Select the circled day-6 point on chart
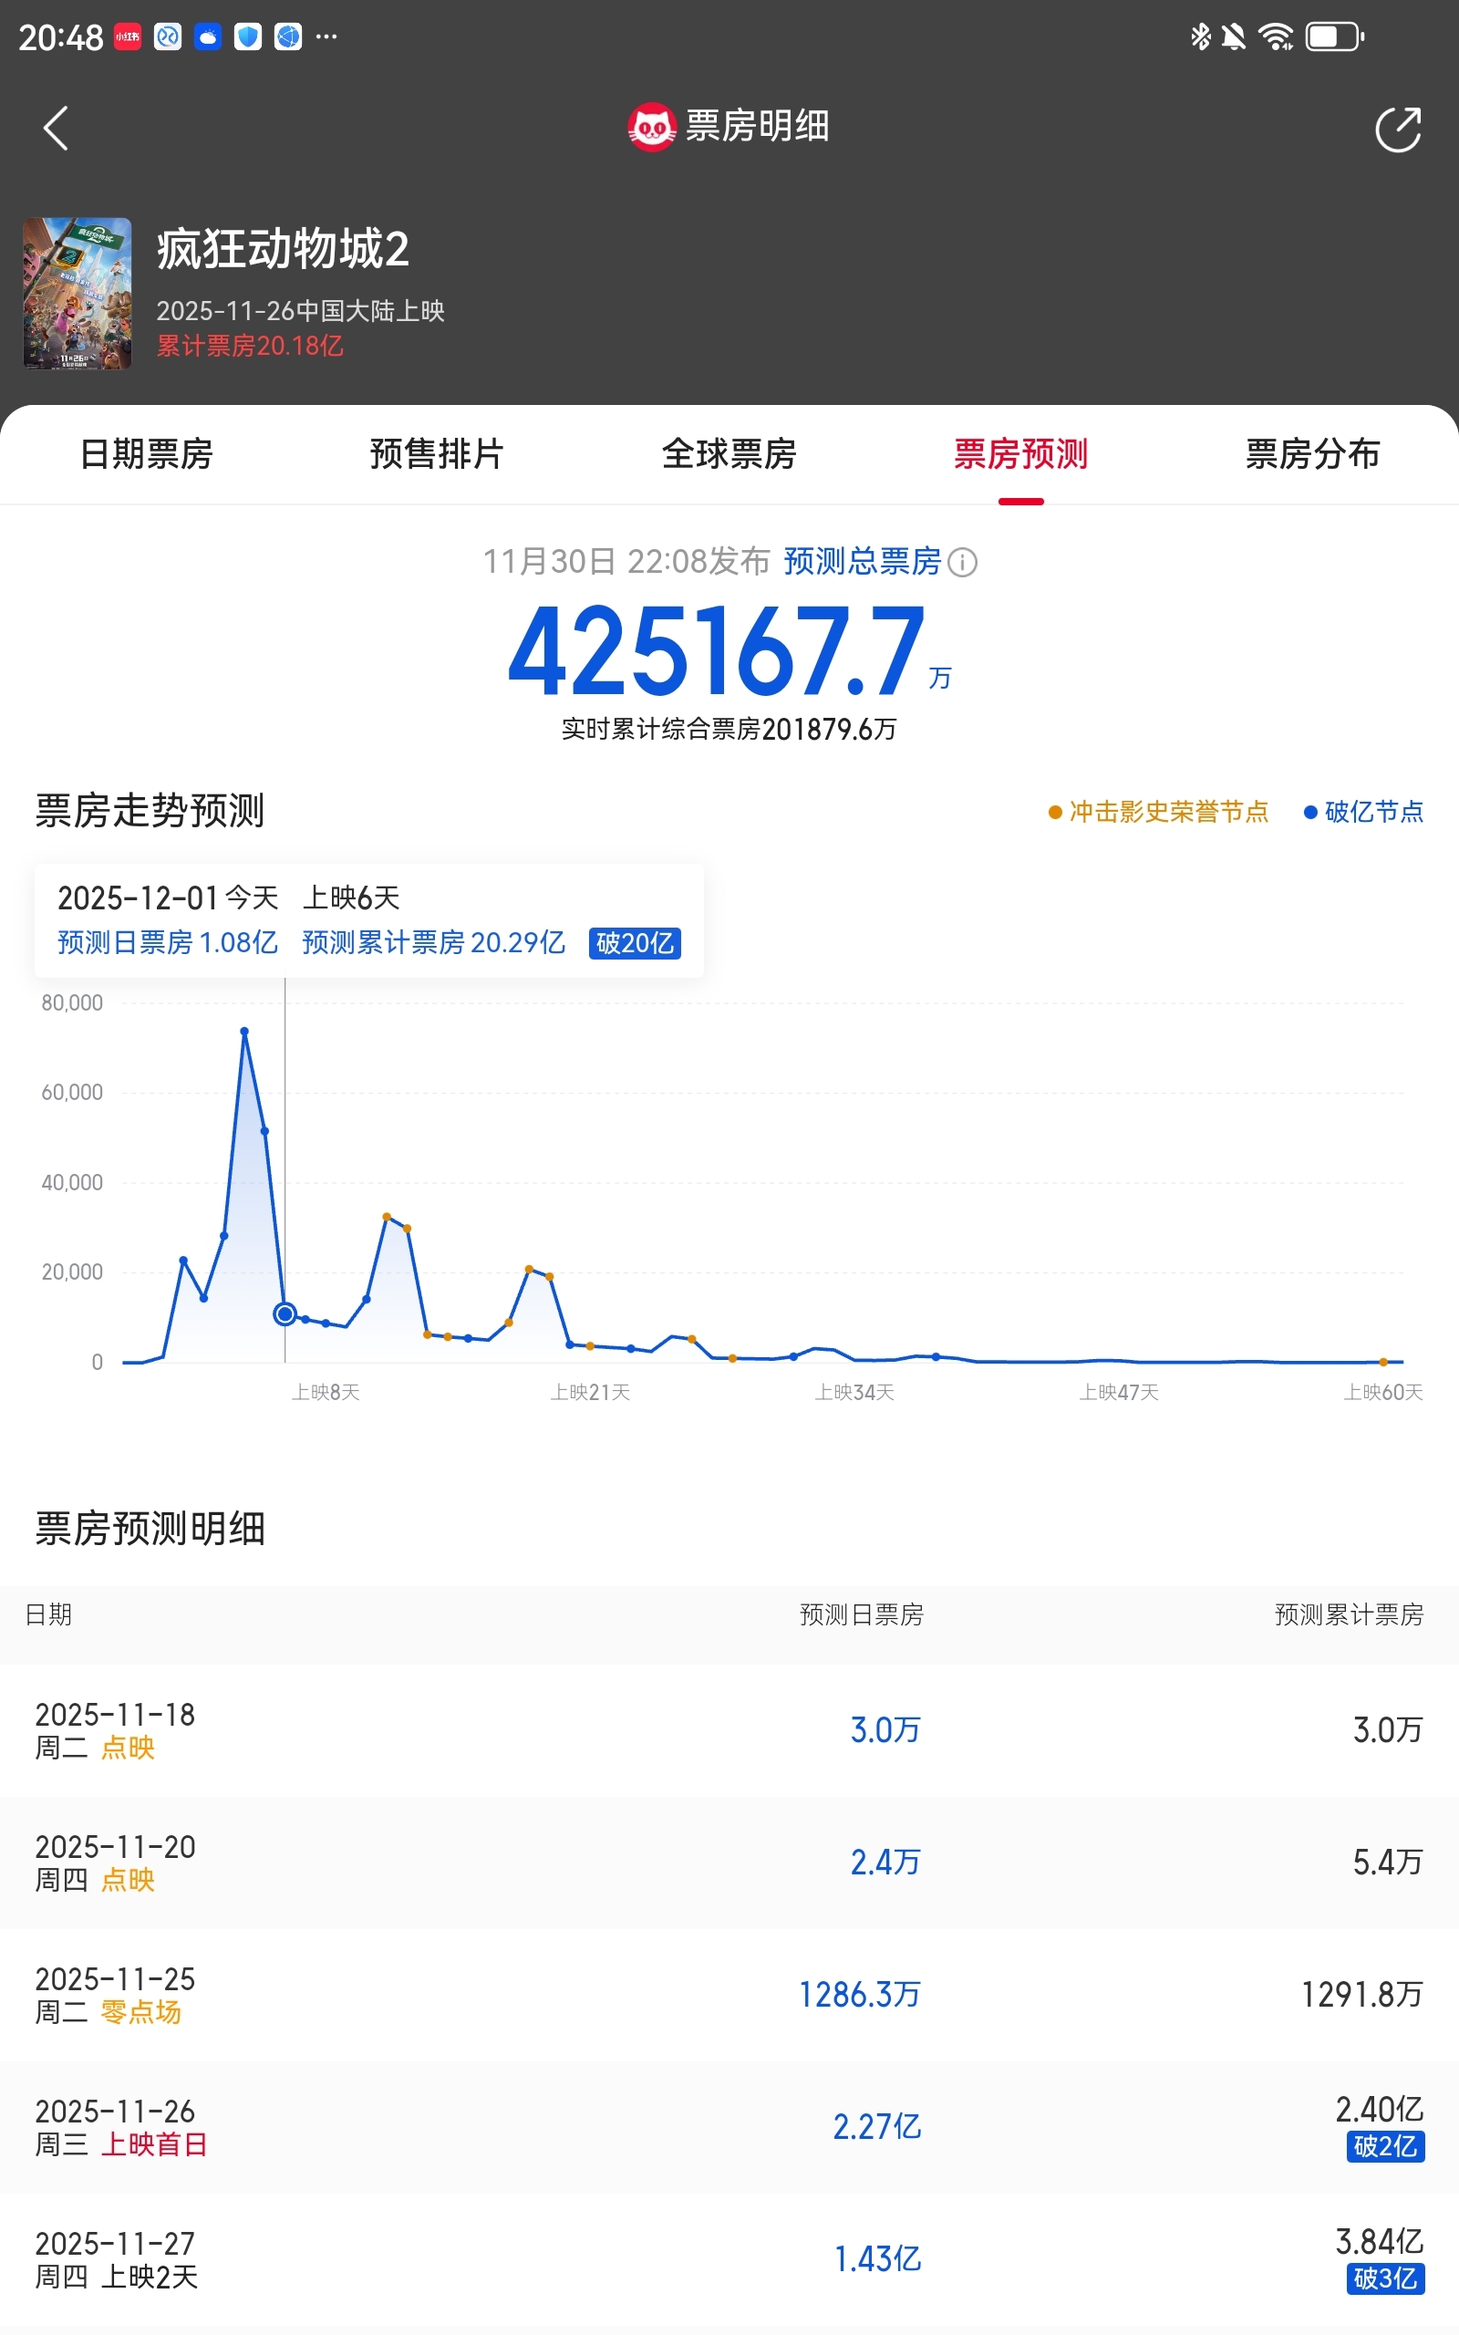This screenshot has width=1459, height=2335. coord(285,1314)
